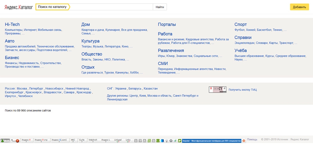This screenshot has width=313, height=148.
Task: Open the СМИ category
Action: coord(163,64)
